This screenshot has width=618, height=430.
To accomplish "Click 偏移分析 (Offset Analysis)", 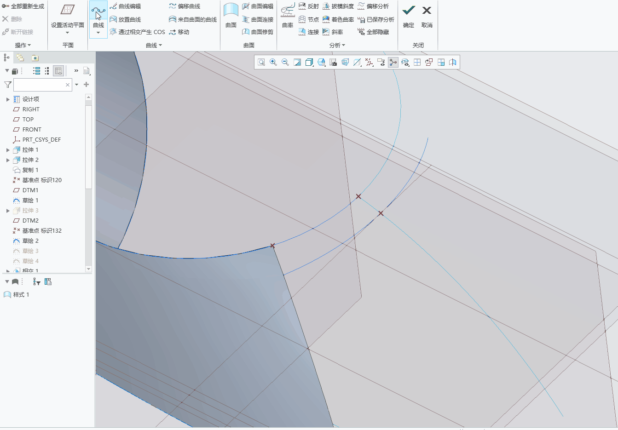I will [373, 6].
